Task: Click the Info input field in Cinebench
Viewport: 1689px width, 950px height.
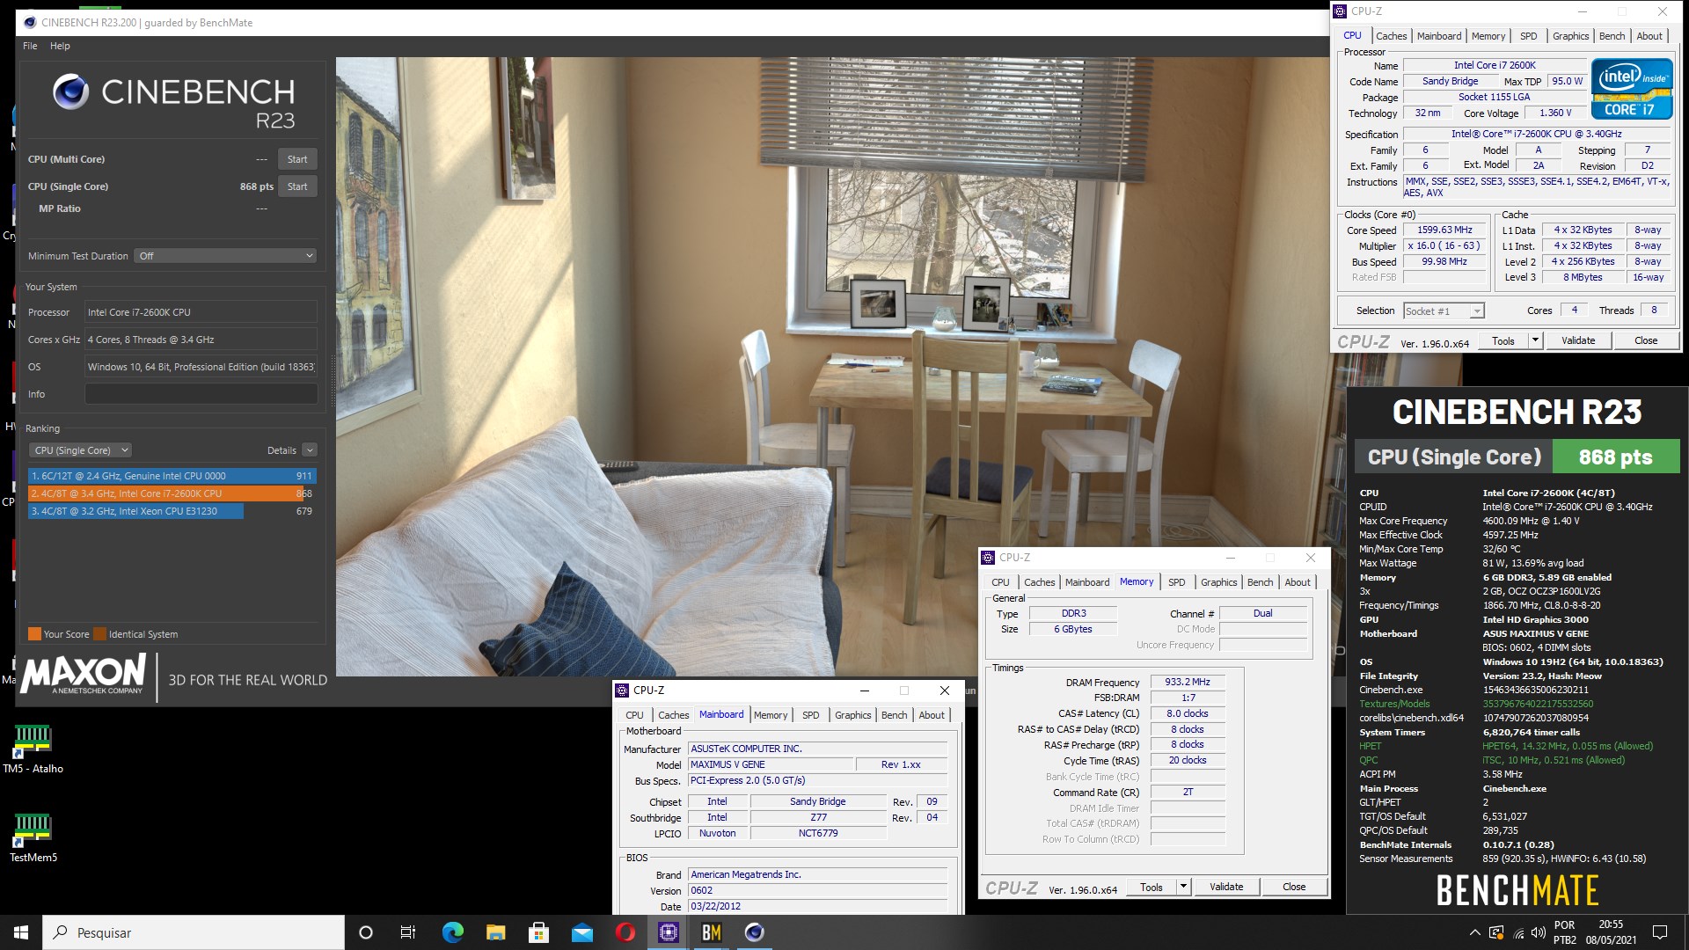Action: pyautogui.click(x=201, y=394)
